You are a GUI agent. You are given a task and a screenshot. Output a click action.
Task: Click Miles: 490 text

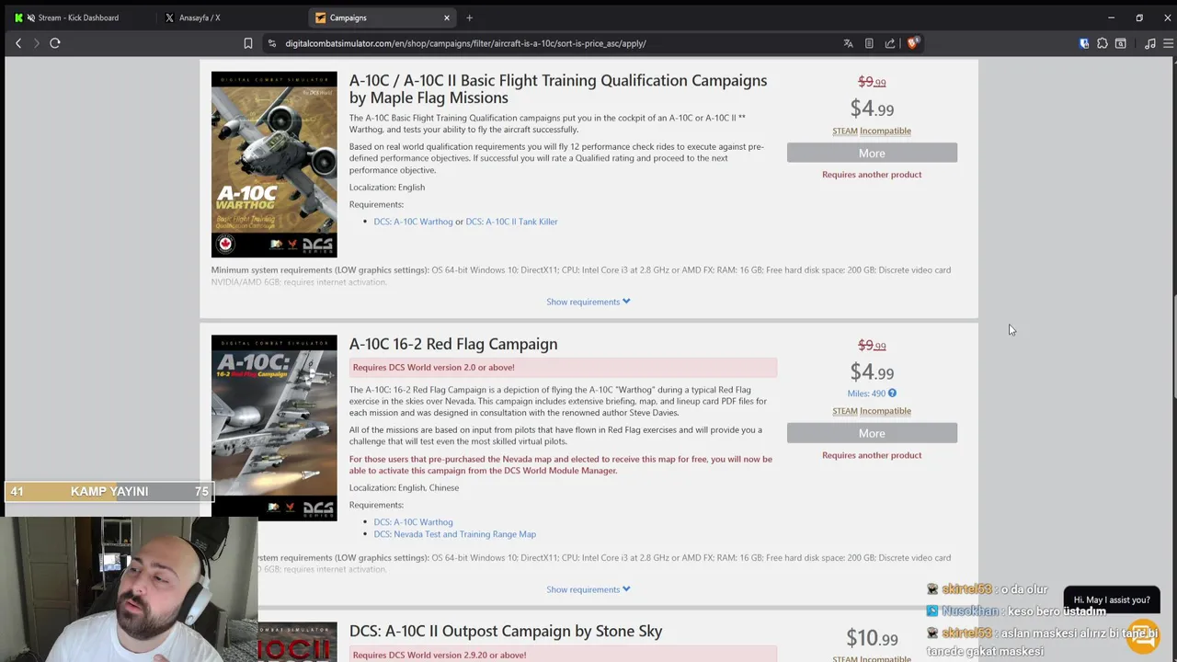[x=866, y=394]
